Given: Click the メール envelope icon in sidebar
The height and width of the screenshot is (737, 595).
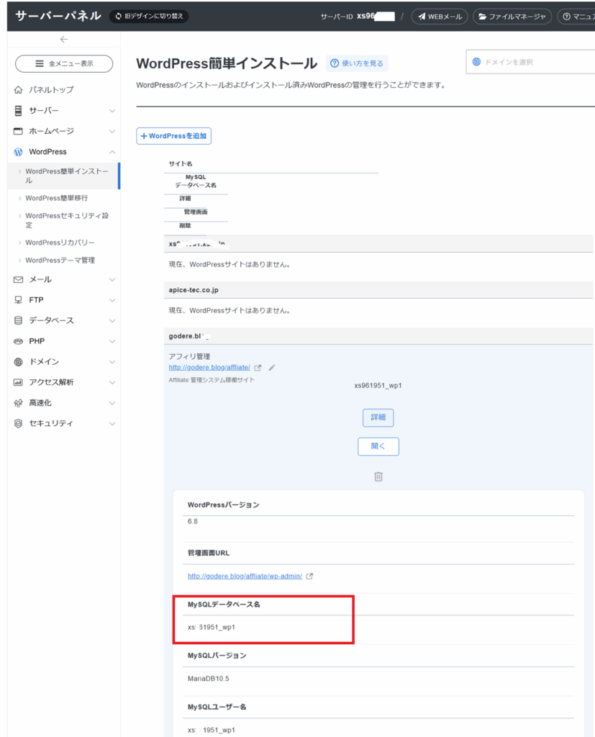Looking at the screenshot, I should [18, 280].
